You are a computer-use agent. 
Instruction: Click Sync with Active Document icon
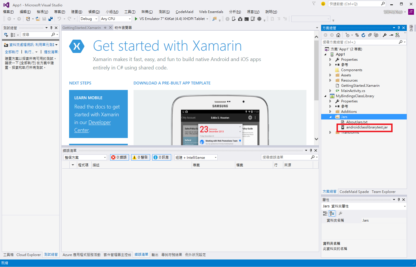point(357,35)
